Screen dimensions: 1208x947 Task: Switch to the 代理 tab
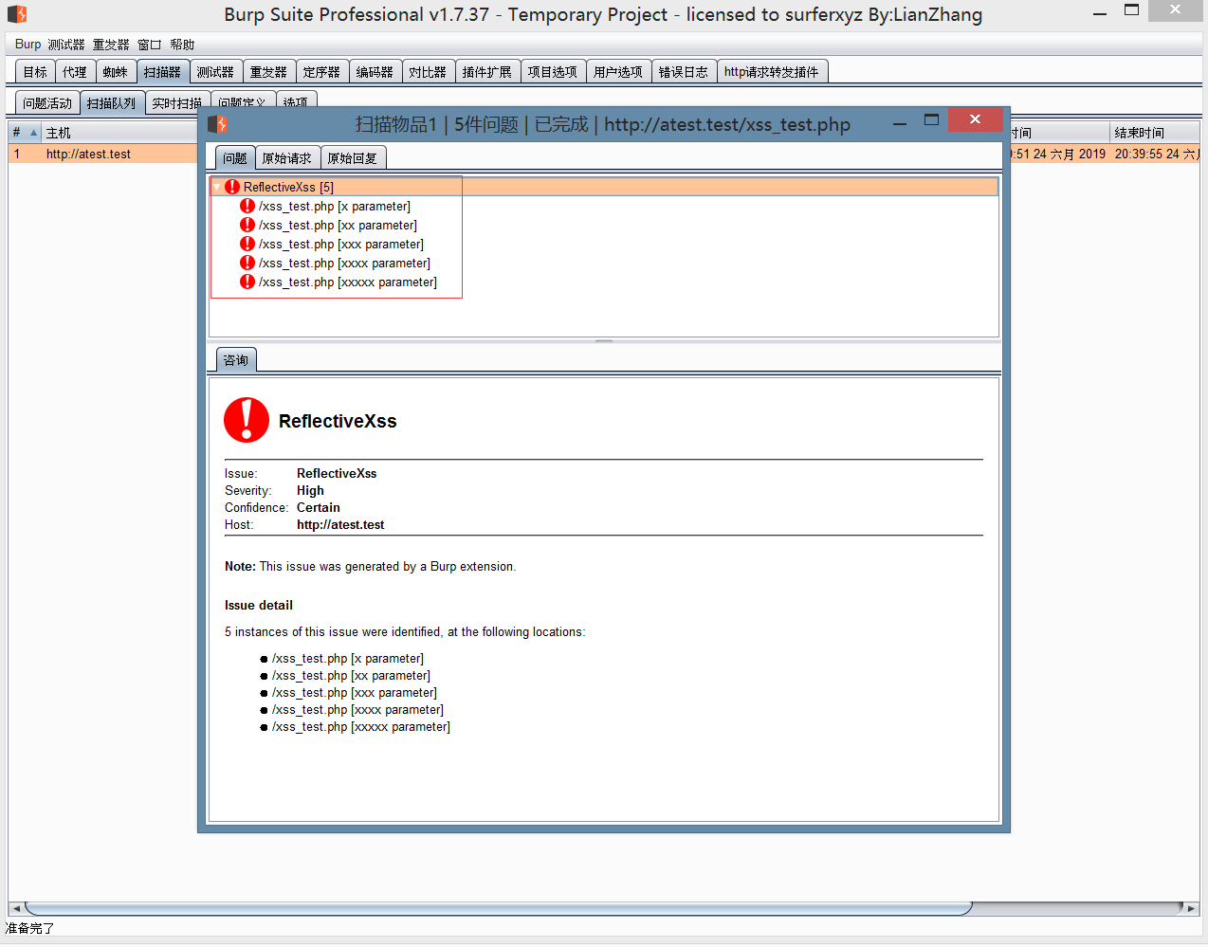tap(75, 72)
